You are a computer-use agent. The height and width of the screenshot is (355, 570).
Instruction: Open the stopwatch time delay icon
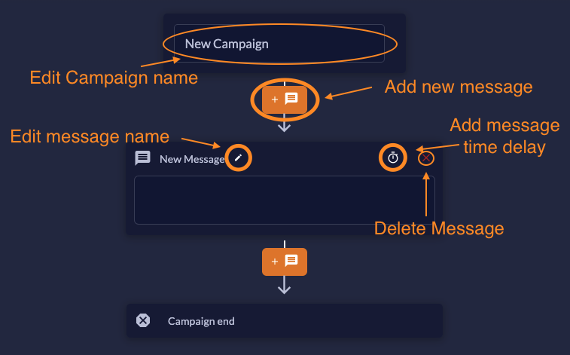393,158
